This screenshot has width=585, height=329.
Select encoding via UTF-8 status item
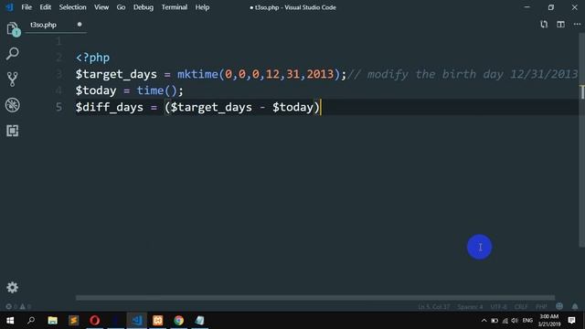pos(498,307)
